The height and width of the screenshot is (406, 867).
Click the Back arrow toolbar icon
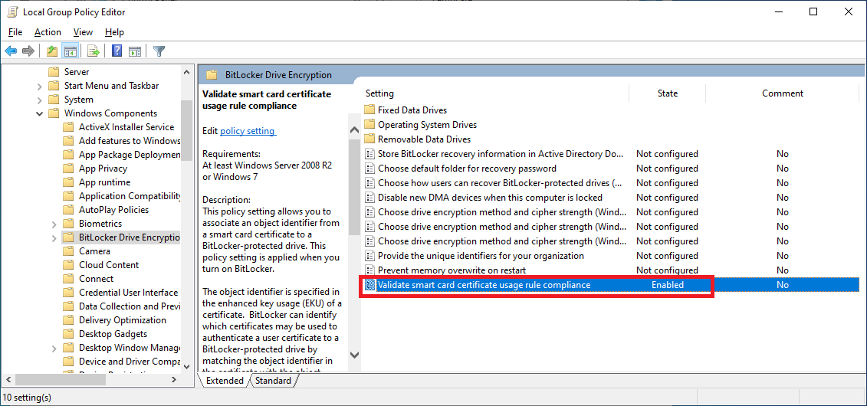(x=11, y=51)
